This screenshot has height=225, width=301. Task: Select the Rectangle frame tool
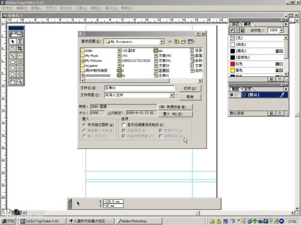pyautogui.click(x=20, y=62)
